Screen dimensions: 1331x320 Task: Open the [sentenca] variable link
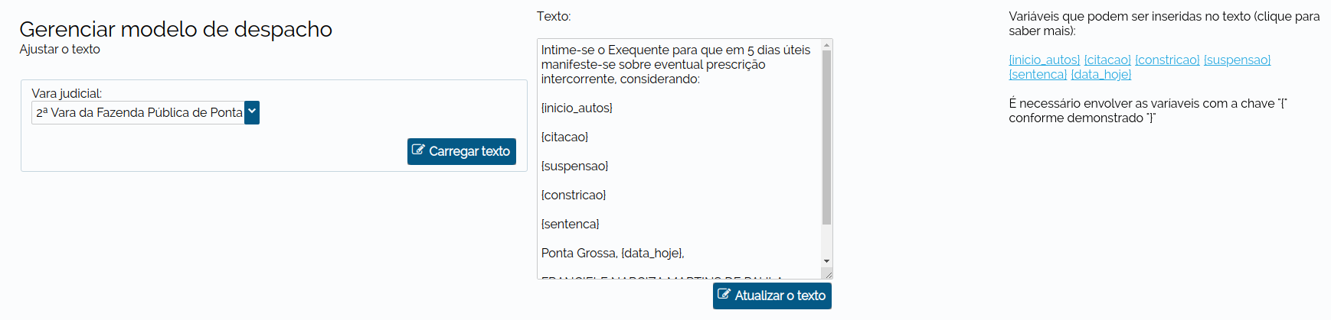click(1038, 74)
